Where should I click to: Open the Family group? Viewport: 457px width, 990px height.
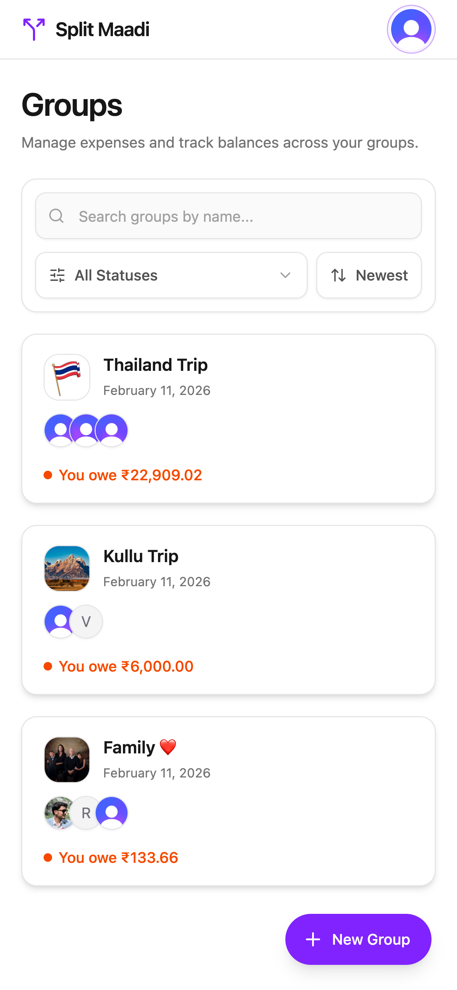click(129, 747)
